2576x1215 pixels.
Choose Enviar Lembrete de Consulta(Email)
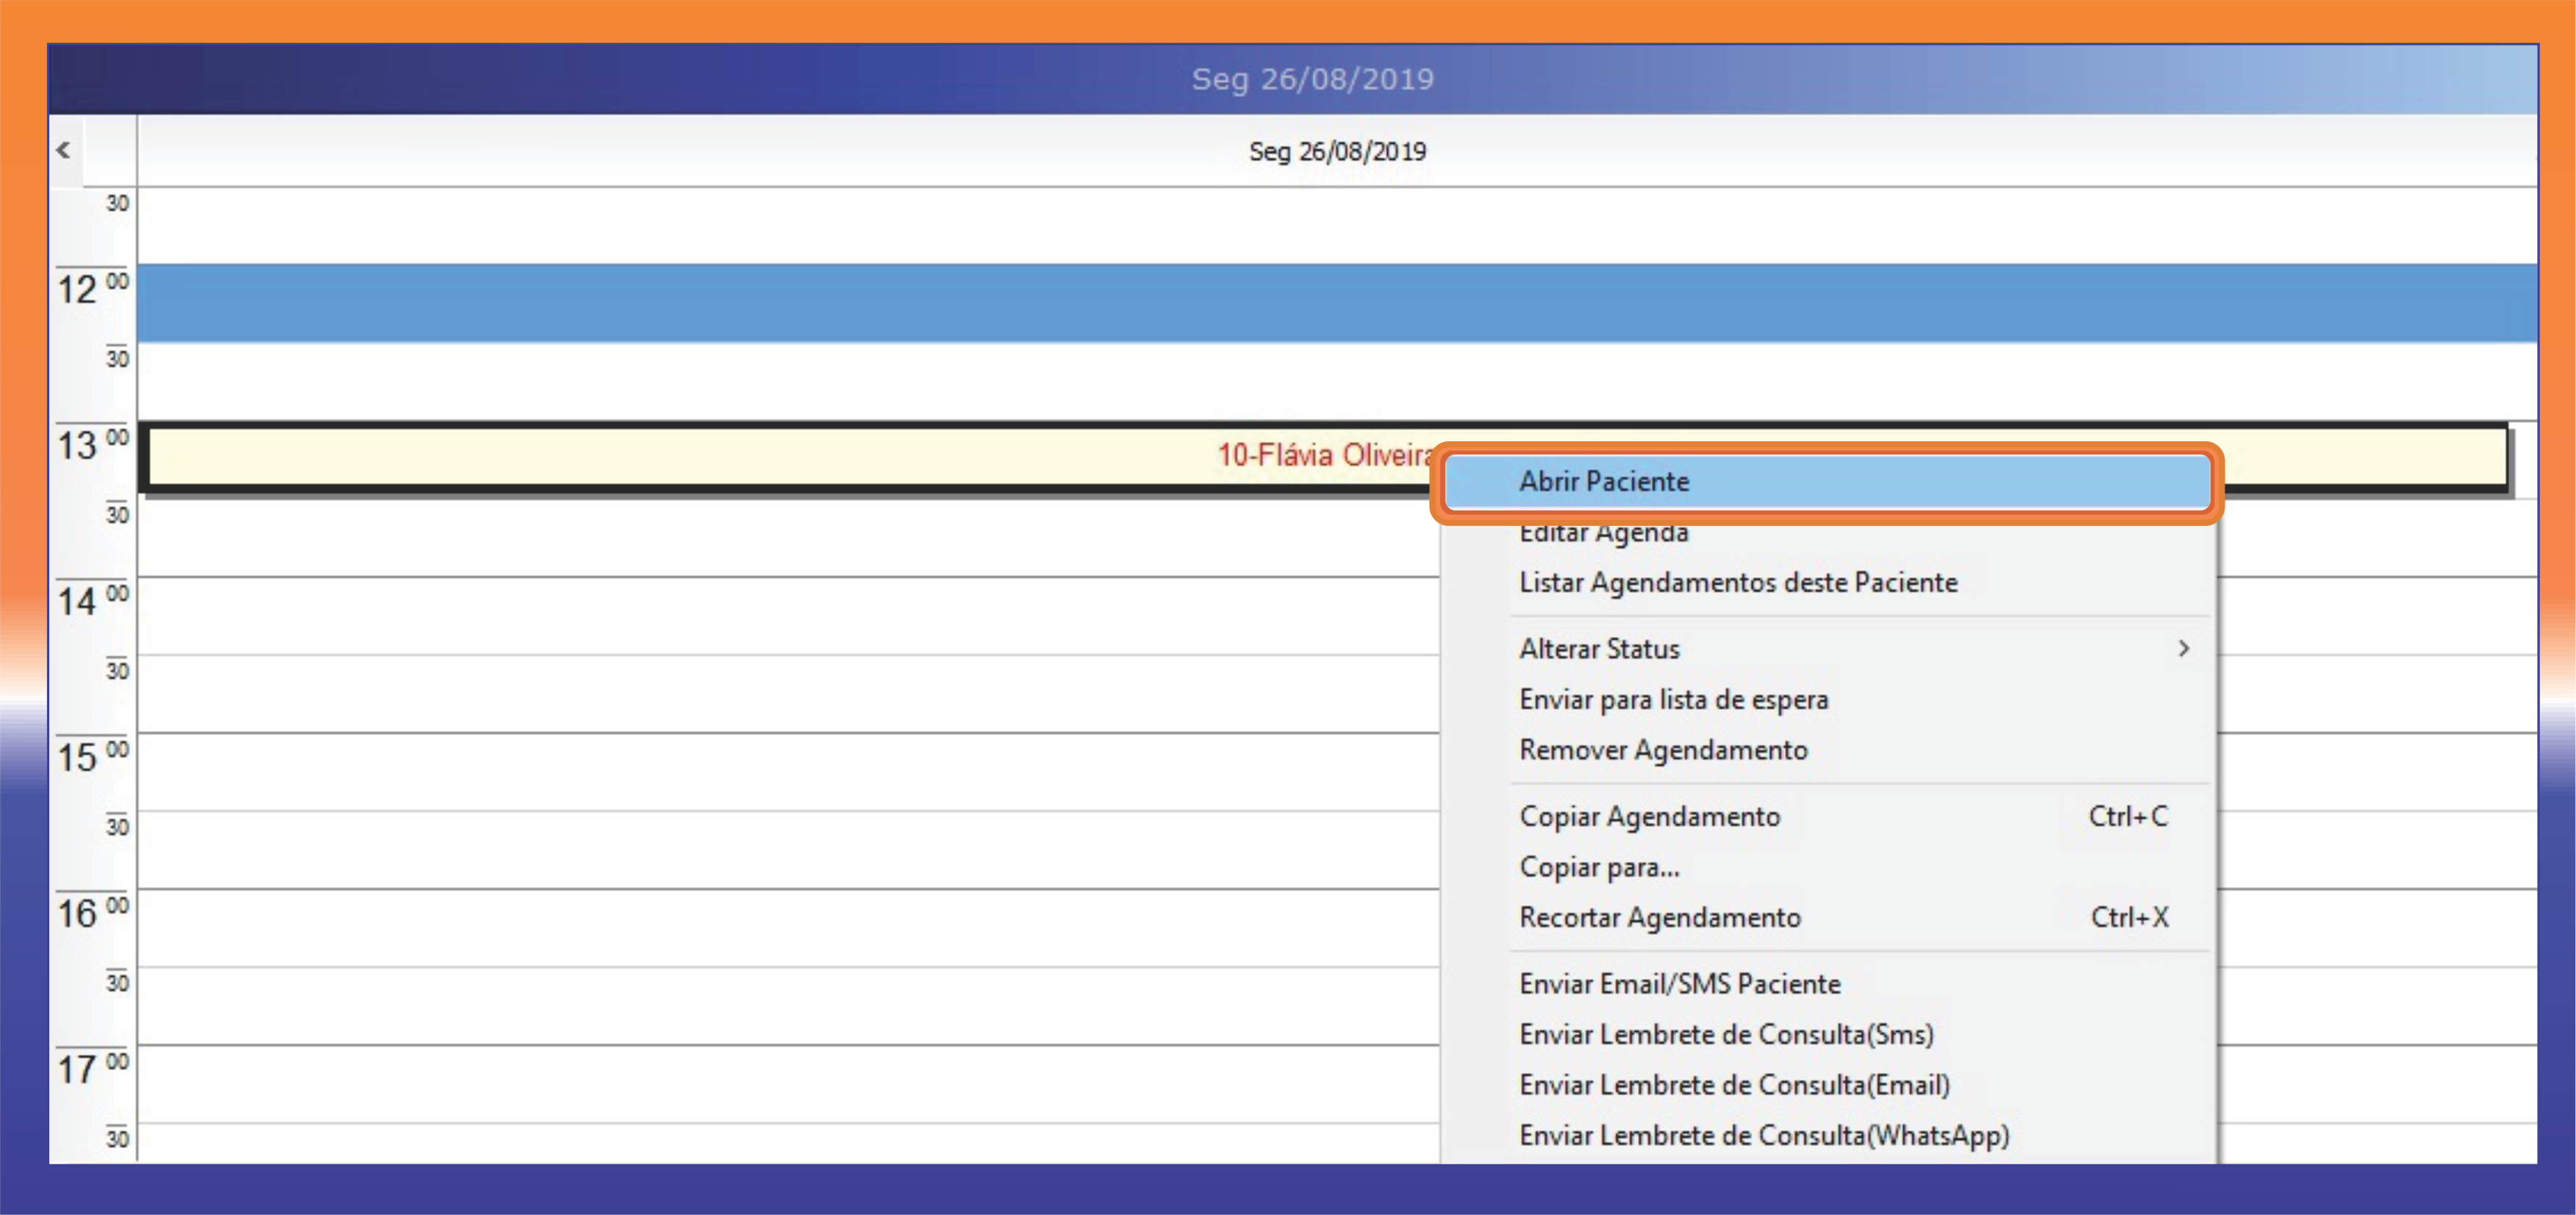click(x=1734, y=1085)
